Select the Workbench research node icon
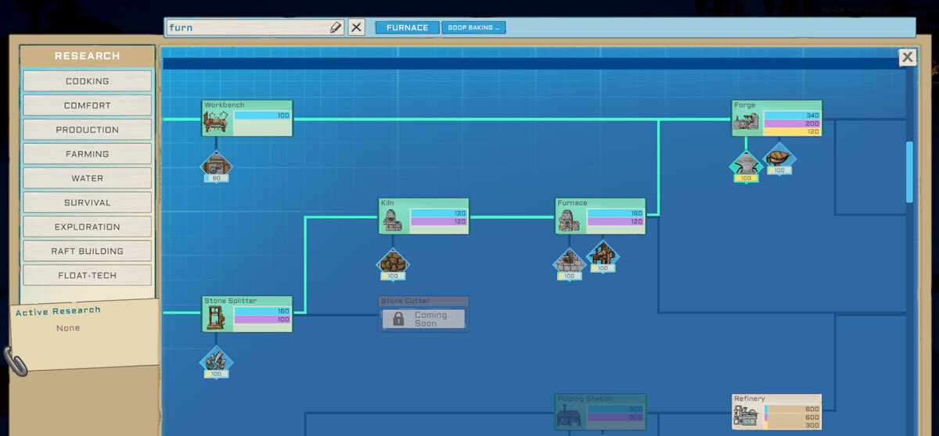The width and height of the screenshot is (939, 436). click(217, 122)
